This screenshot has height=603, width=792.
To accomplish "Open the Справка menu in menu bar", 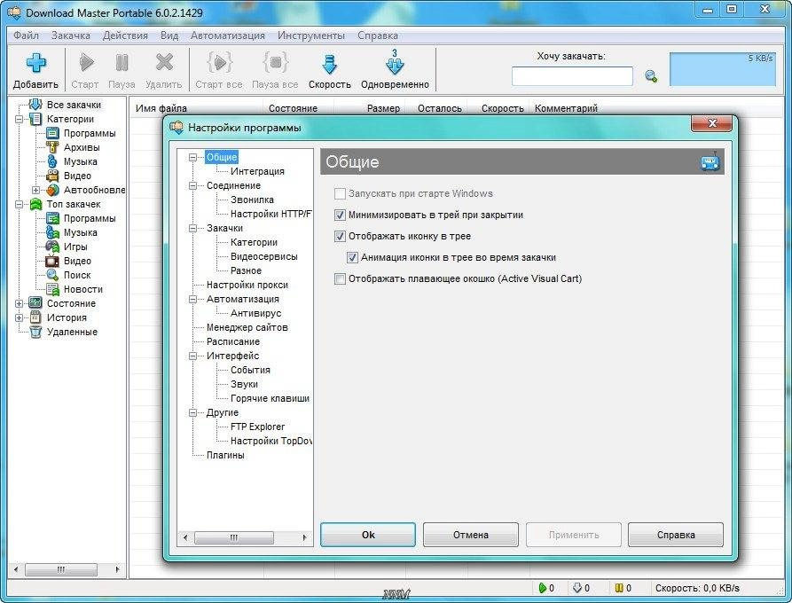I will pos(377,35).
